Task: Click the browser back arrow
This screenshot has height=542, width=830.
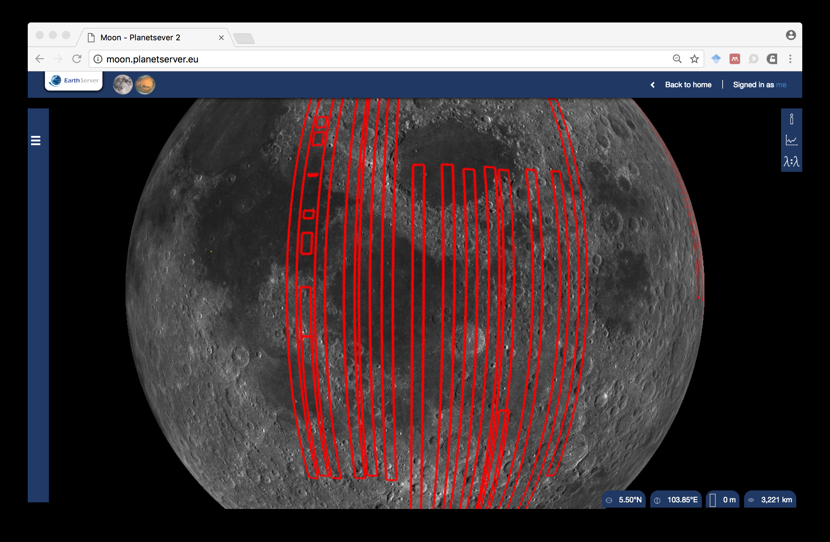Action: pyautogui.click(x=40, y=59)
